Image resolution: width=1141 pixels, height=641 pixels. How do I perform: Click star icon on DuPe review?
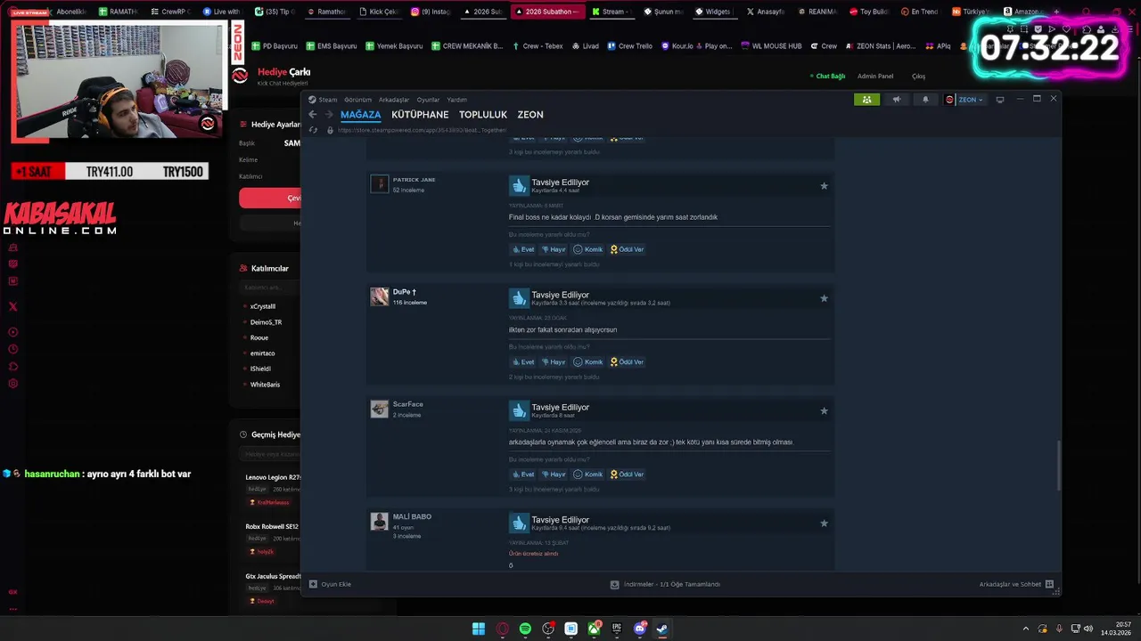pyautogui.click(x=824, y=298)
